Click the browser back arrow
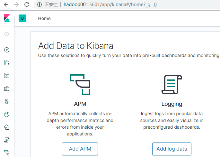Screen dimensions: 220x157 pos(6,5)
